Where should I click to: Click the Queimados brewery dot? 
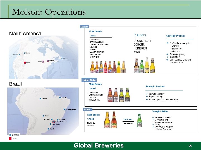(58, 120)
